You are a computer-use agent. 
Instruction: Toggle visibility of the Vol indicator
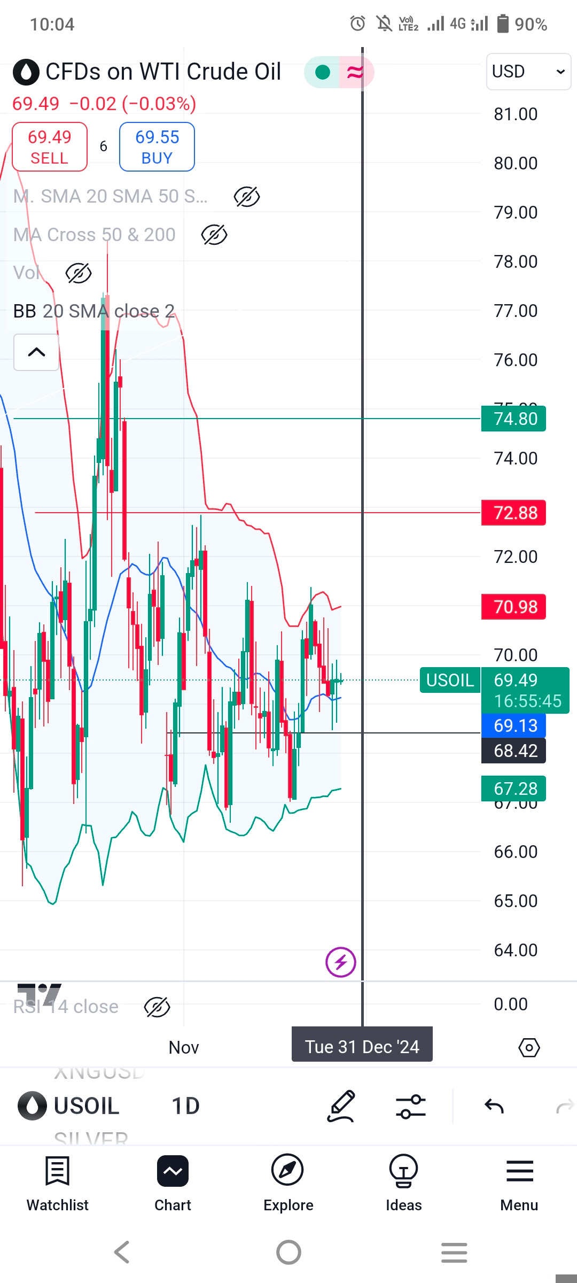pos(79,273)
